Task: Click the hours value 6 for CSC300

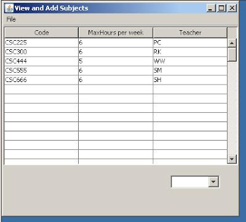Action: pos(116,52)
